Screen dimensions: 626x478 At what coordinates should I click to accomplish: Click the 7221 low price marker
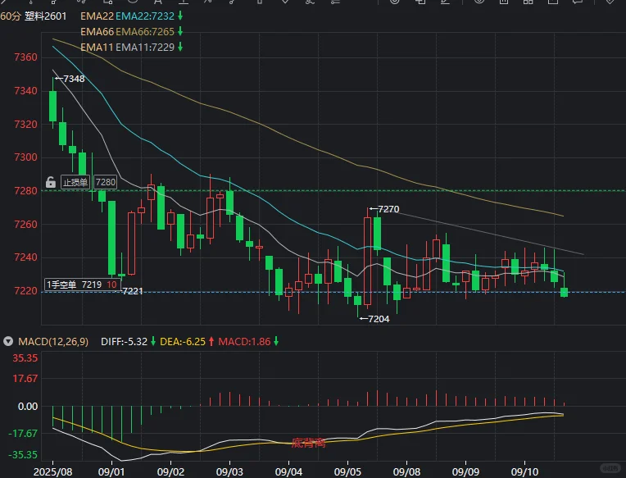[133, 291]
